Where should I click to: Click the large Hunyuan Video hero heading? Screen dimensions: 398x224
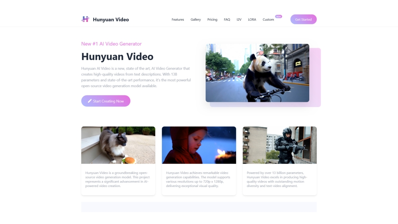coord(117,56)
